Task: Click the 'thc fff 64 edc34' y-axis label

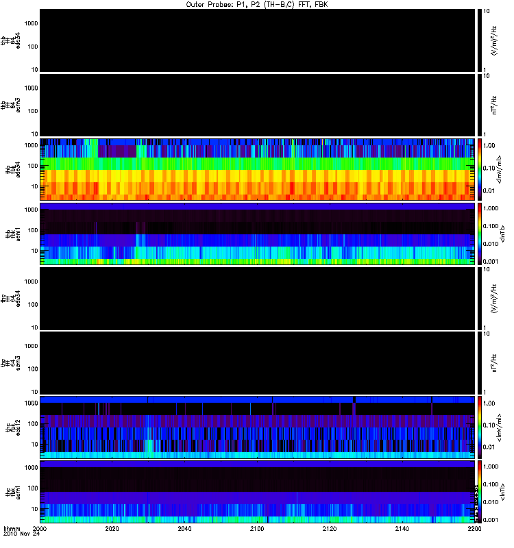Action: (x=10, y=299)
